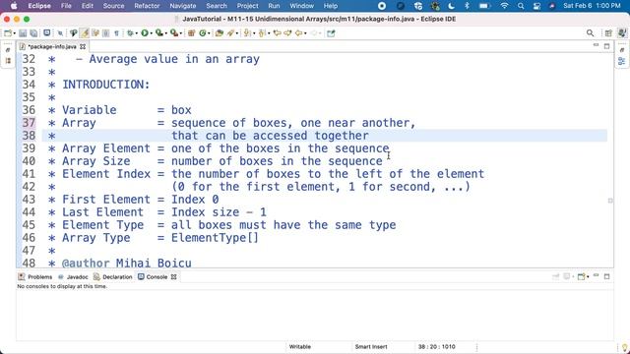This screenshot has height=354, width=630.
Task: Minimize the Console panel
Action: (597, 275)
